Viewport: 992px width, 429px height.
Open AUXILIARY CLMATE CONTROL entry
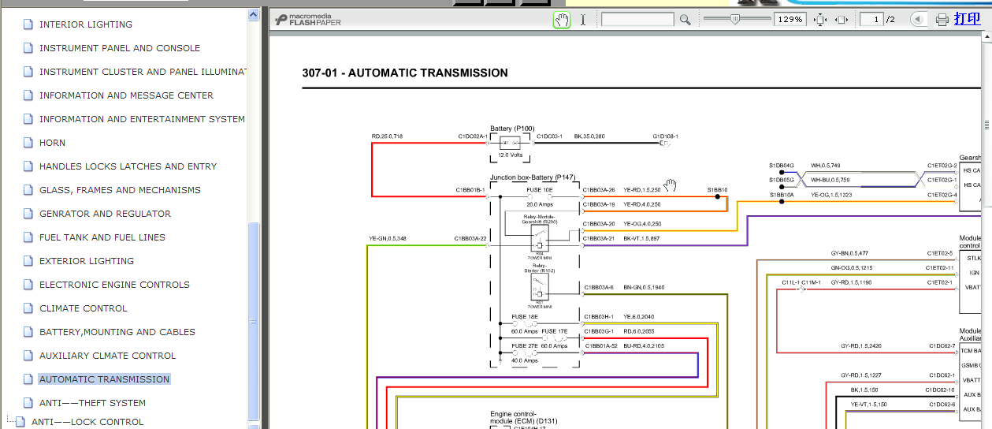click(107, 356)
